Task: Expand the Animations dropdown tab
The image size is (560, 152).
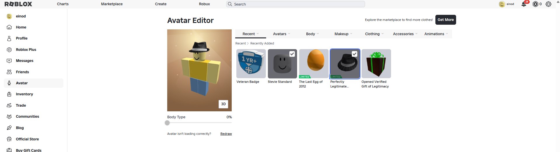Action: 436,34
